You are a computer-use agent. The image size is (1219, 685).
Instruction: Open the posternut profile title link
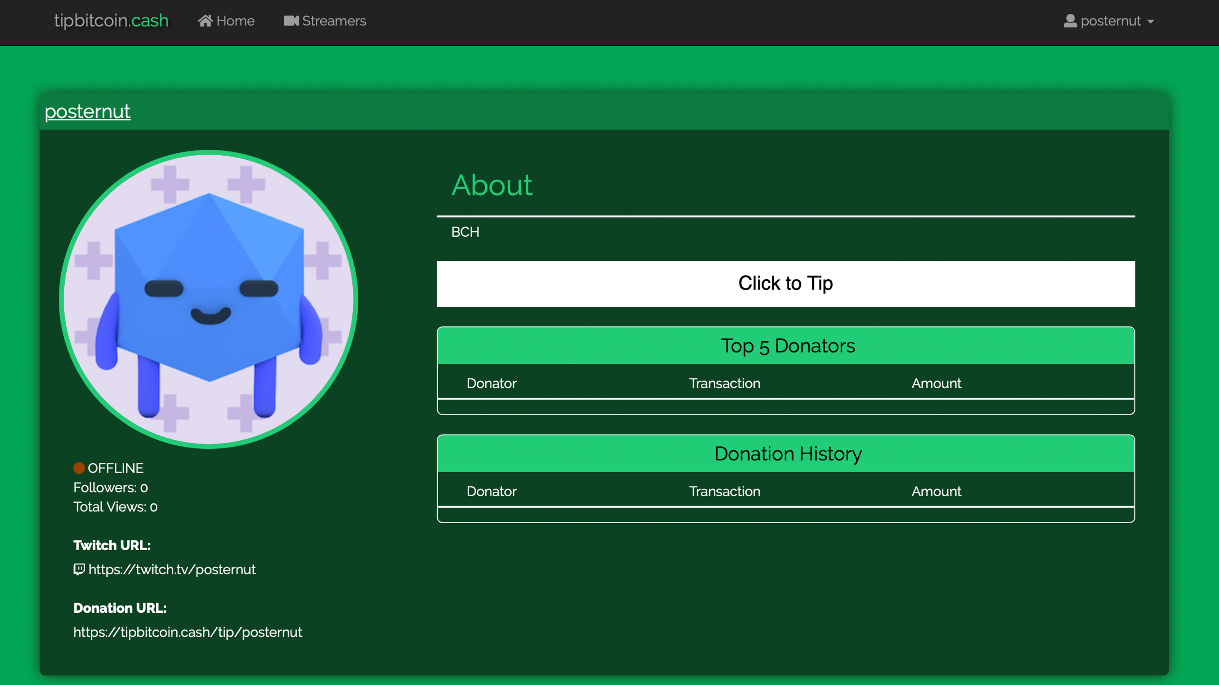point(88,112)
